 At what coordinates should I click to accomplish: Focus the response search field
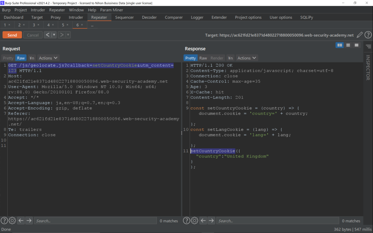278,221
